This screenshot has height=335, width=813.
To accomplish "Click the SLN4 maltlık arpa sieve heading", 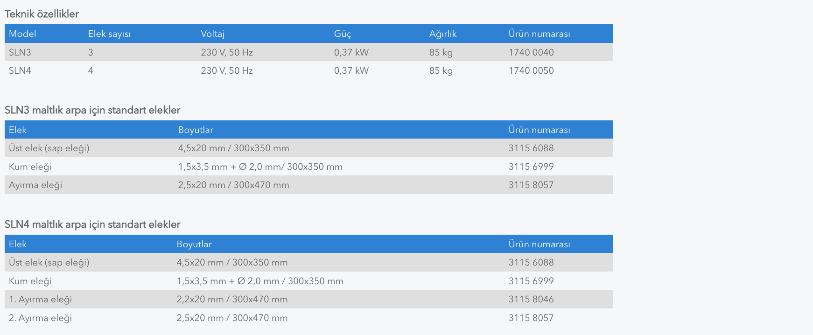I will (92, 224).
